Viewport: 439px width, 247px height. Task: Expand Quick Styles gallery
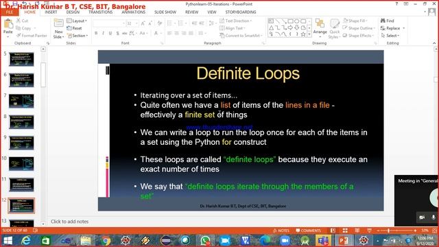[334, 29]
